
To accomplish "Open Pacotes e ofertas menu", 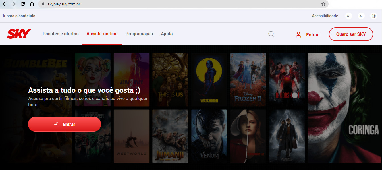I will click(x=61, y=34).
